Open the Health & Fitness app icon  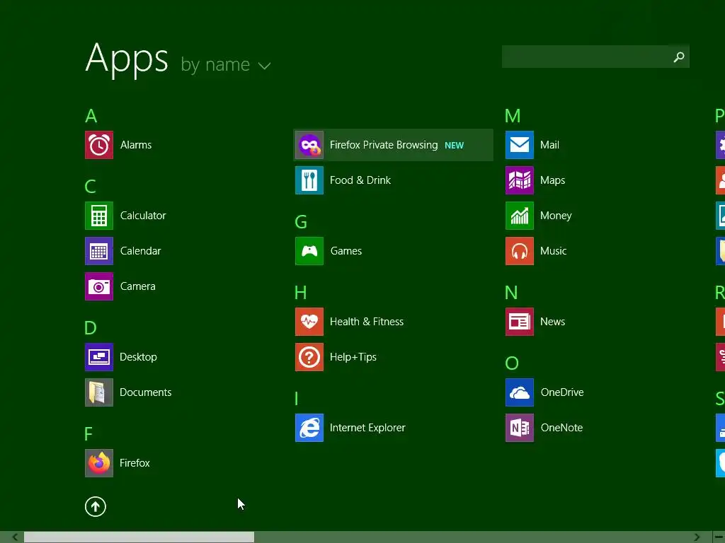pos(309,322)
